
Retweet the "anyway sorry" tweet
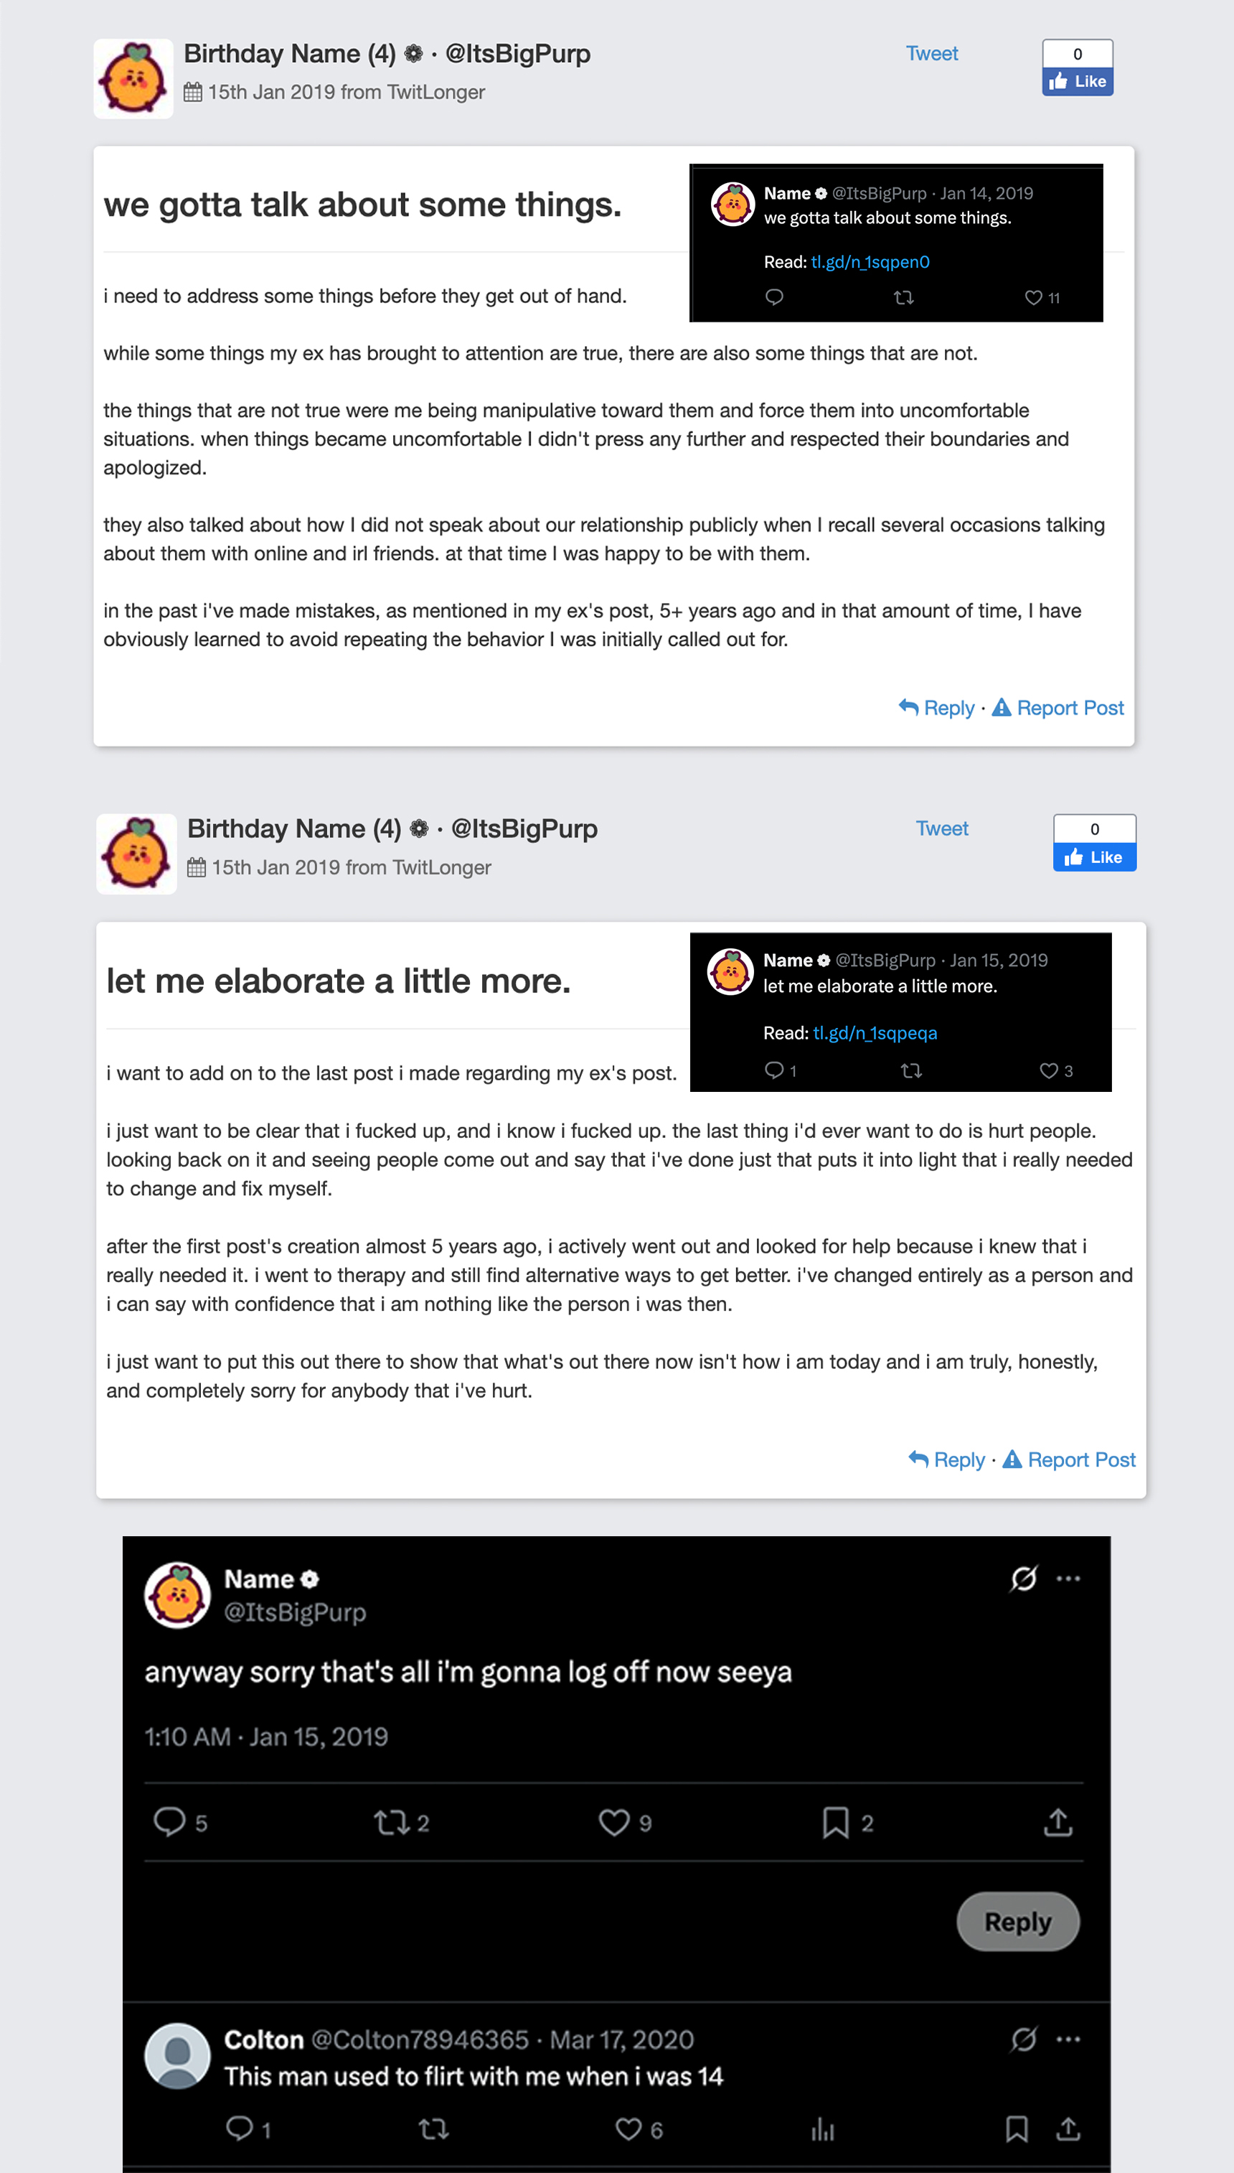click(392, 1823)
